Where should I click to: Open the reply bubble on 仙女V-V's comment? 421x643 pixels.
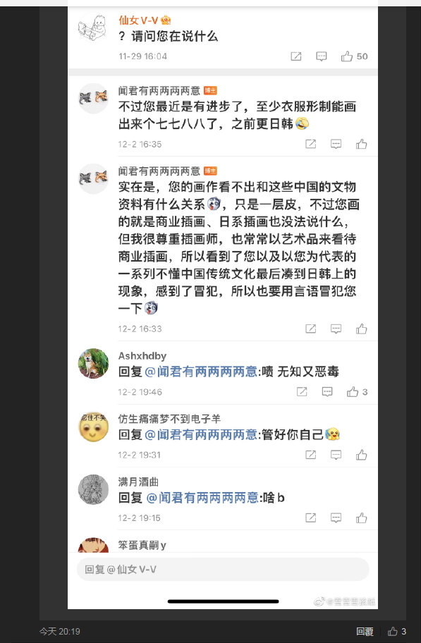coord(322,56)
